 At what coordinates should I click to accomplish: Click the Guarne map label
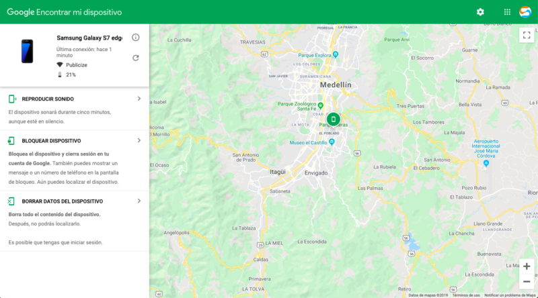469,50
